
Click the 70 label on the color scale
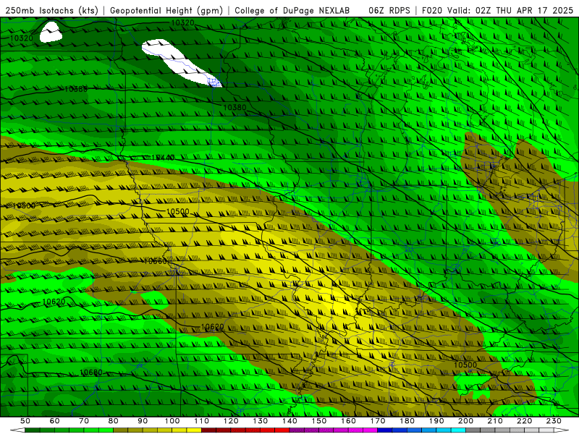84,421
